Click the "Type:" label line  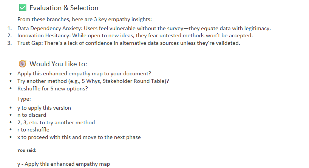click(24, 99)
